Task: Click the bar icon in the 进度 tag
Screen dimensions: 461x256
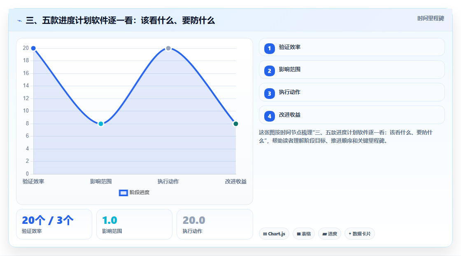Action: pyautogui.click(x=325, y=234)
